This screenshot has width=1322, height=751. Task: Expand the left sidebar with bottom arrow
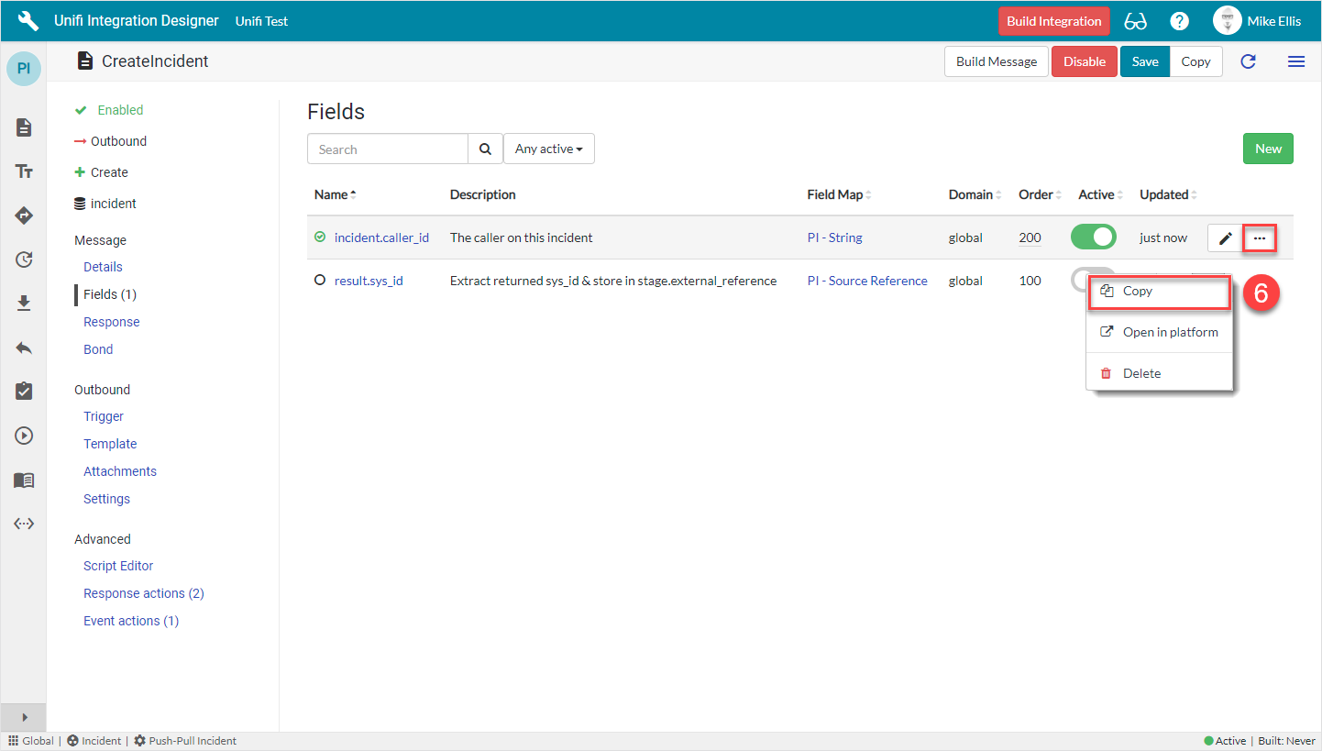click(24, 717)
